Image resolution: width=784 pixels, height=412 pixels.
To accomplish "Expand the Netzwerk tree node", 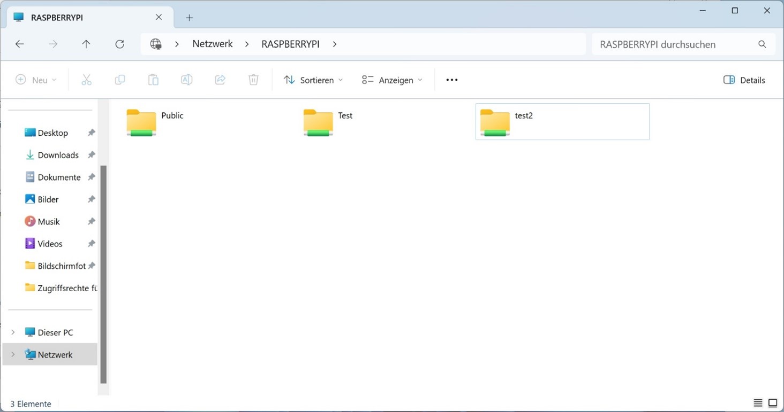I will coord(13,355).
